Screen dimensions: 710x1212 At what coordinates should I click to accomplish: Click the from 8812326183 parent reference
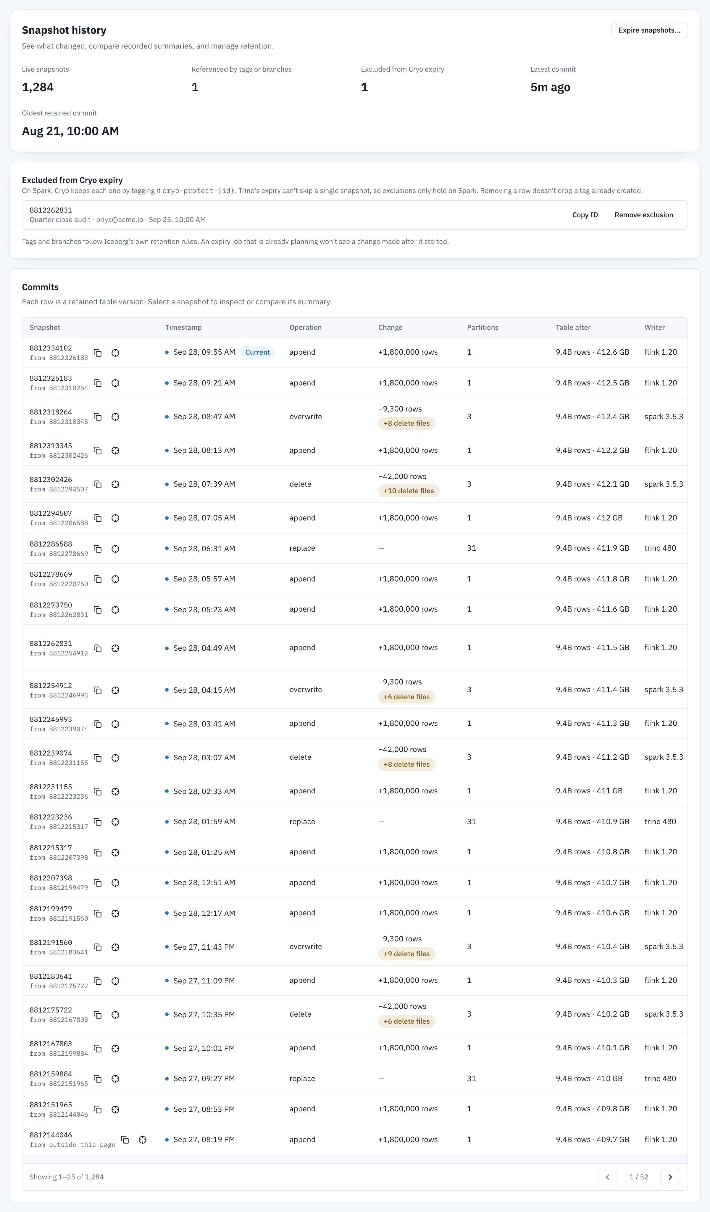point(59,358)
